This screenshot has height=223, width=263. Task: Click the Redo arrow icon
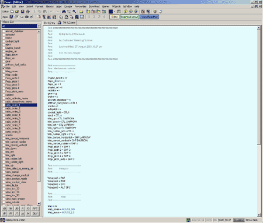click(x=57, y=12)
